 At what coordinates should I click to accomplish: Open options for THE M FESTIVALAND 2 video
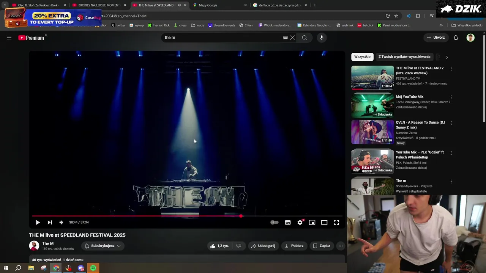click(x=451, y=69)
